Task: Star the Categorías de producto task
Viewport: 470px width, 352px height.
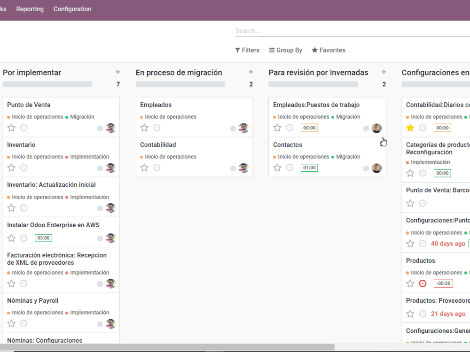Action: (x=410, y=173)
